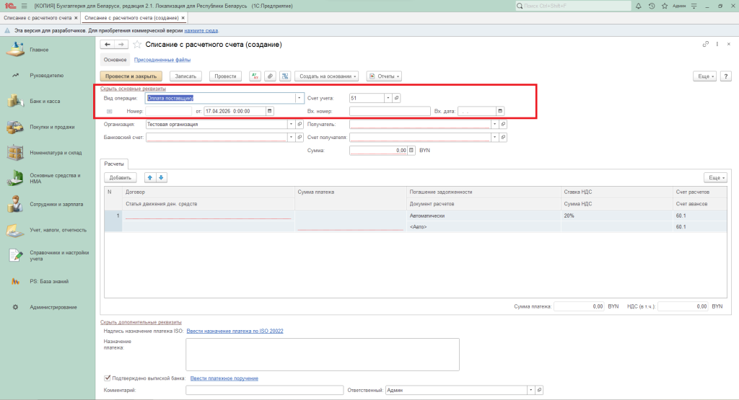This screenshot has height=400, width=739.
Task: Collapse 'Скрыть основные реквизиты' section
Action: coord(128,89)
